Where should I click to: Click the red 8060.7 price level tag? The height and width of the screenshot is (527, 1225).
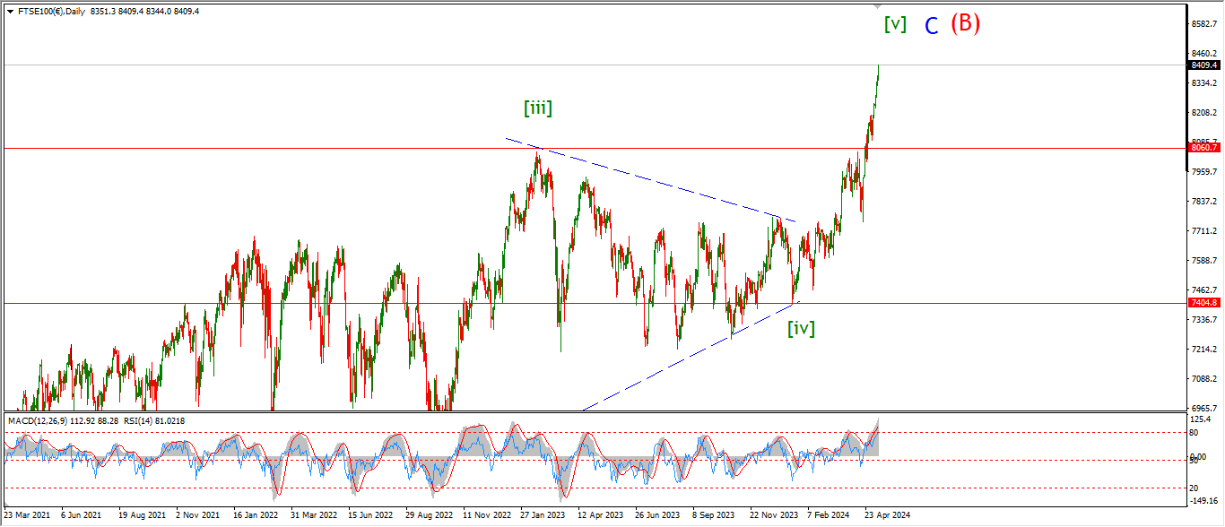[1204, 148]
